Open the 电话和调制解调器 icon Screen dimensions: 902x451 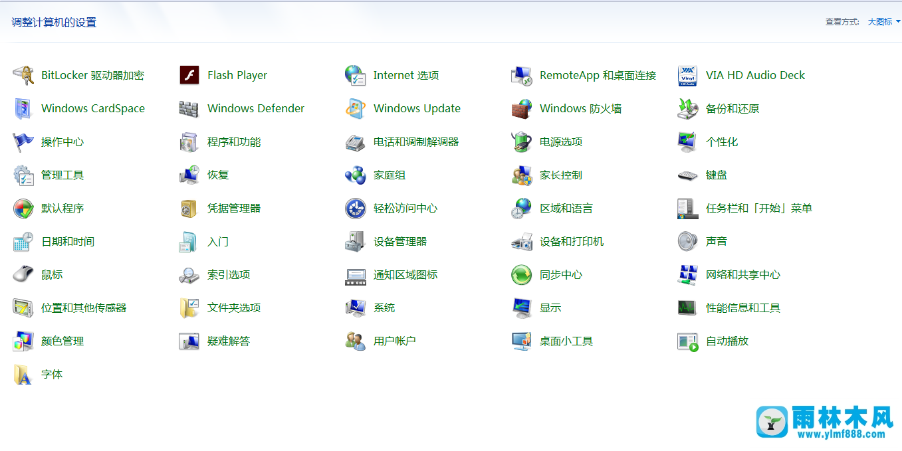click(x=356, y=142)
